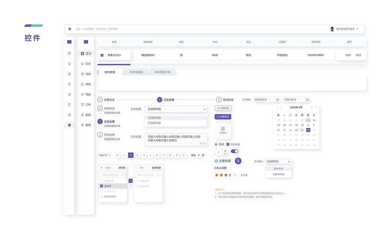
Task: Click the purple horizontal progress bar
Action: pyautogui.click(x=114, y=65)
